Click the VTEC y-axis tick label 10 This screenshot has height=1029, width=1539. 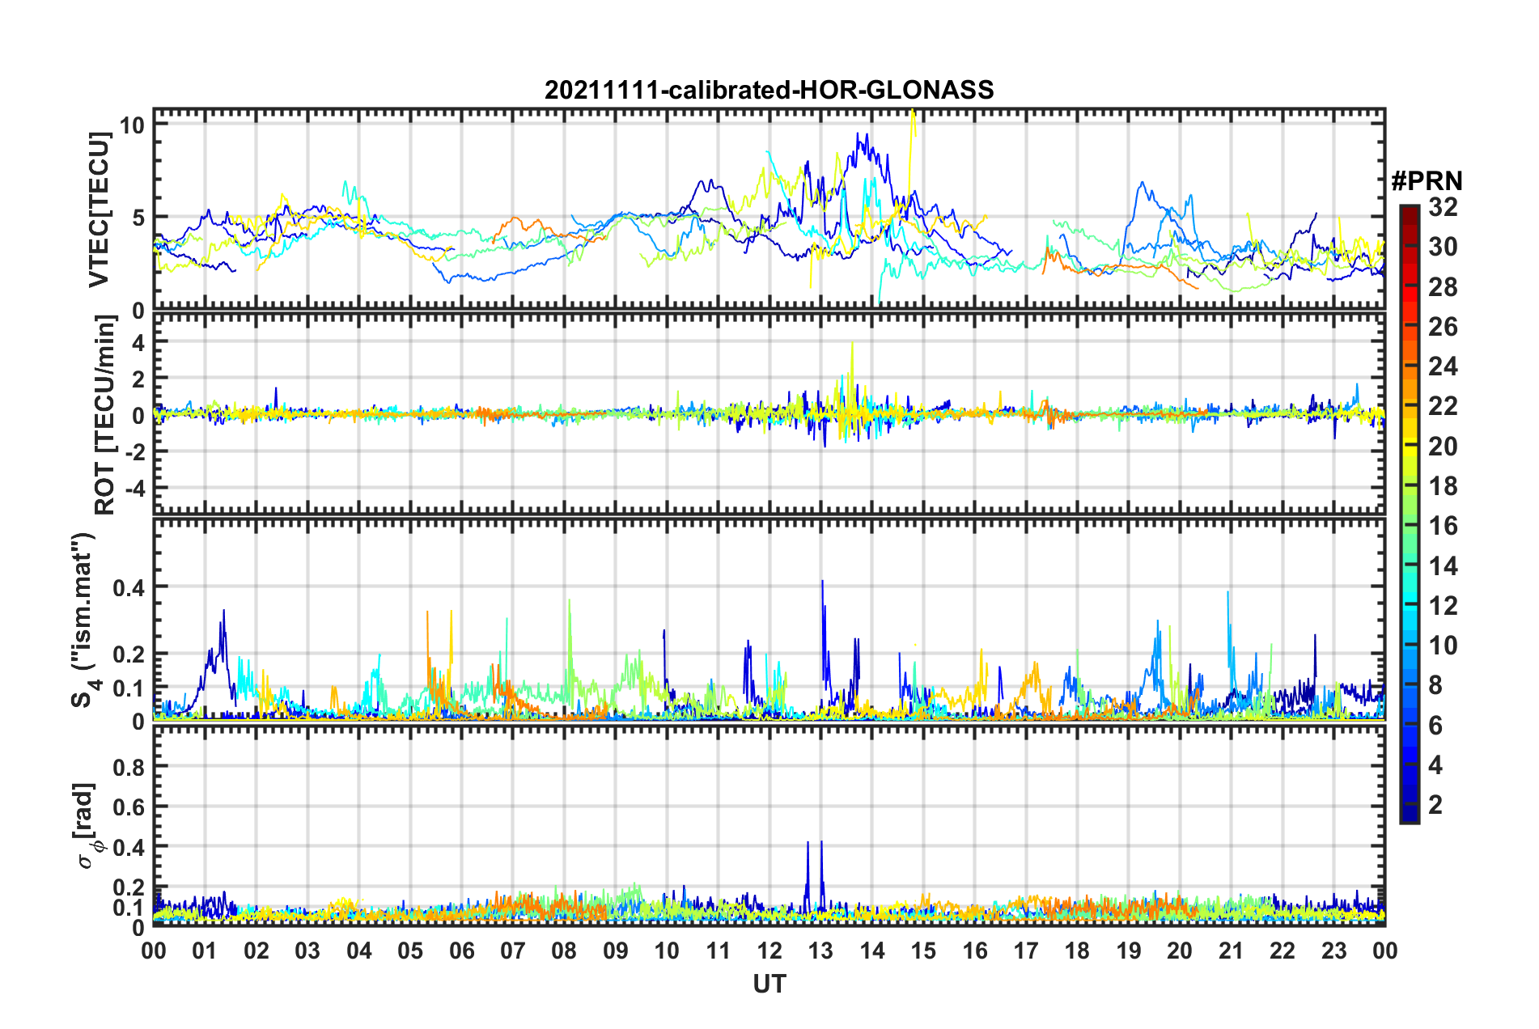[132, 125]
